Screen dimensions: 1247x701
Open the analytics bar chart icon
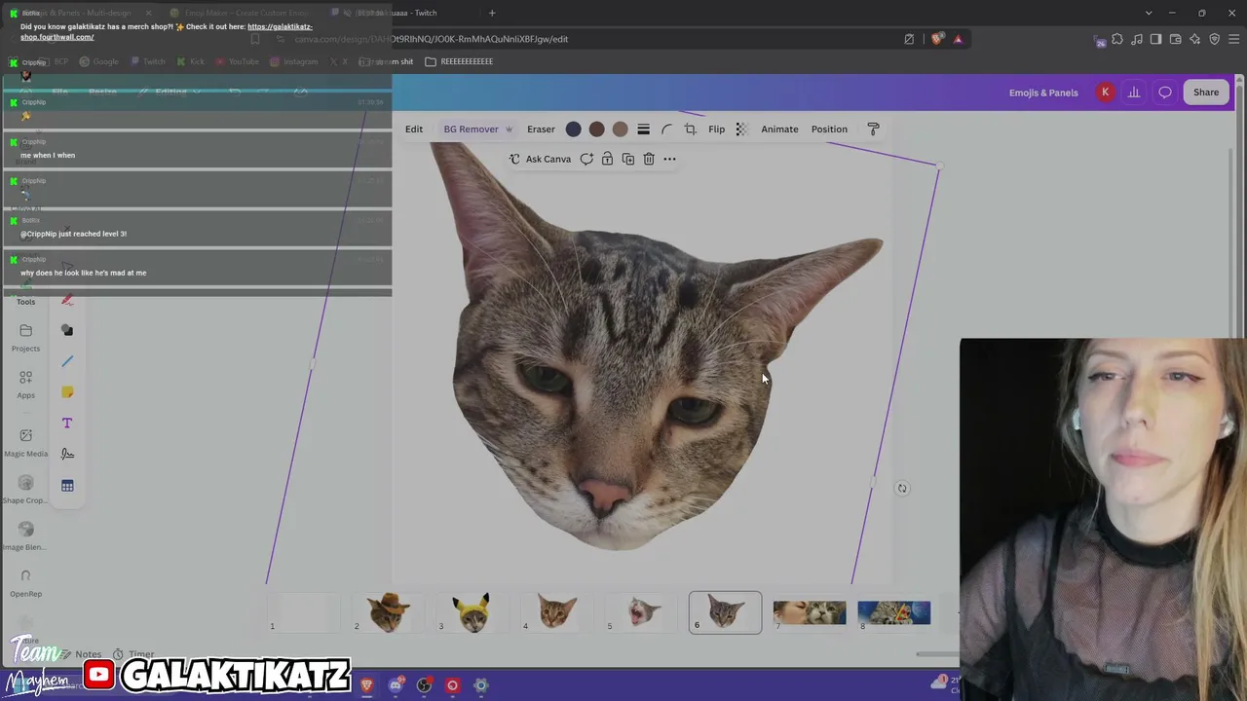[x=1134, y=92]
